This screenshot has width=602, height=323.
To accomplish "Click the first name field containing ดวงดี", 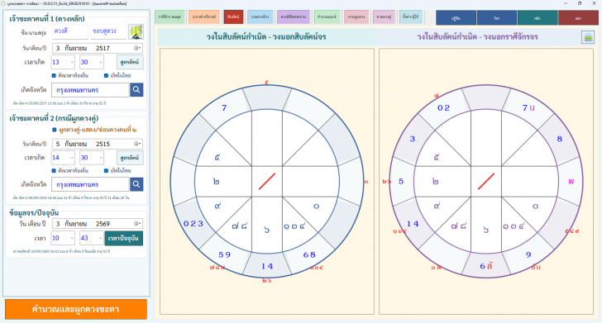I will [x=69, y=31].
